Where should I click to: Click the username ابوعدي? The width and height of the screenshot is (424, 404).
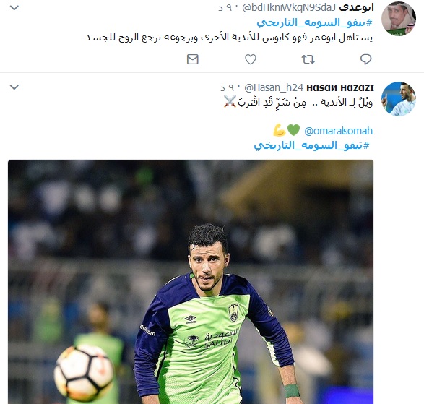(356, 8)
